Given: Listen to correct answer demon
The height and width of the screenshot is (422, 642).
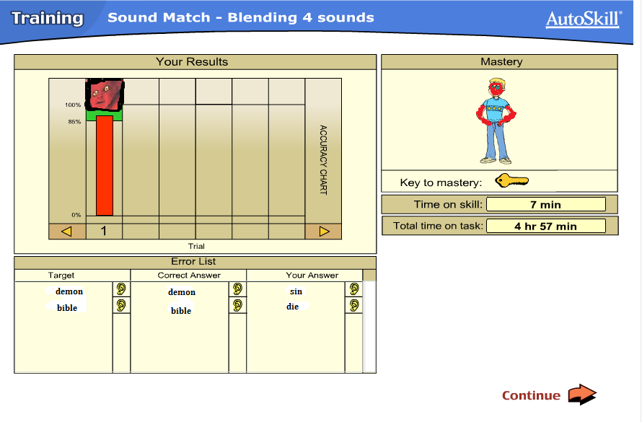Looking at the screenshot, I should coord(237,289).
